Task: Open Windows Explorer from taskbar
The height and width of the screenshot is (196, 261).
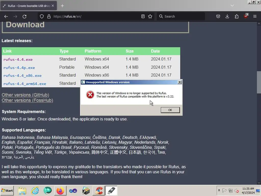Action: pyautogui.click(x=22, y=191)
